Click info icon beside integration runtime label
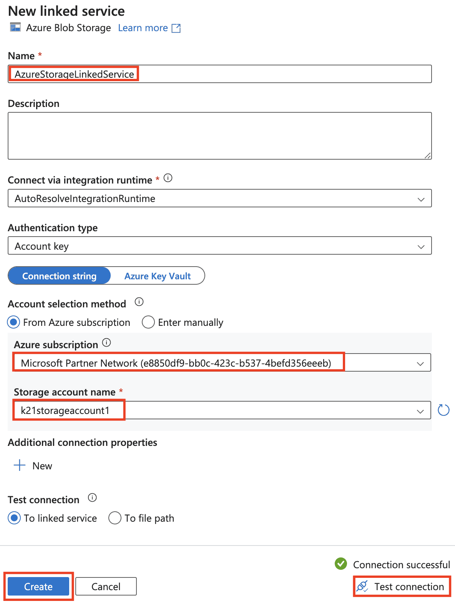Screen dimensions: 455x604 (x=168, y=178)
